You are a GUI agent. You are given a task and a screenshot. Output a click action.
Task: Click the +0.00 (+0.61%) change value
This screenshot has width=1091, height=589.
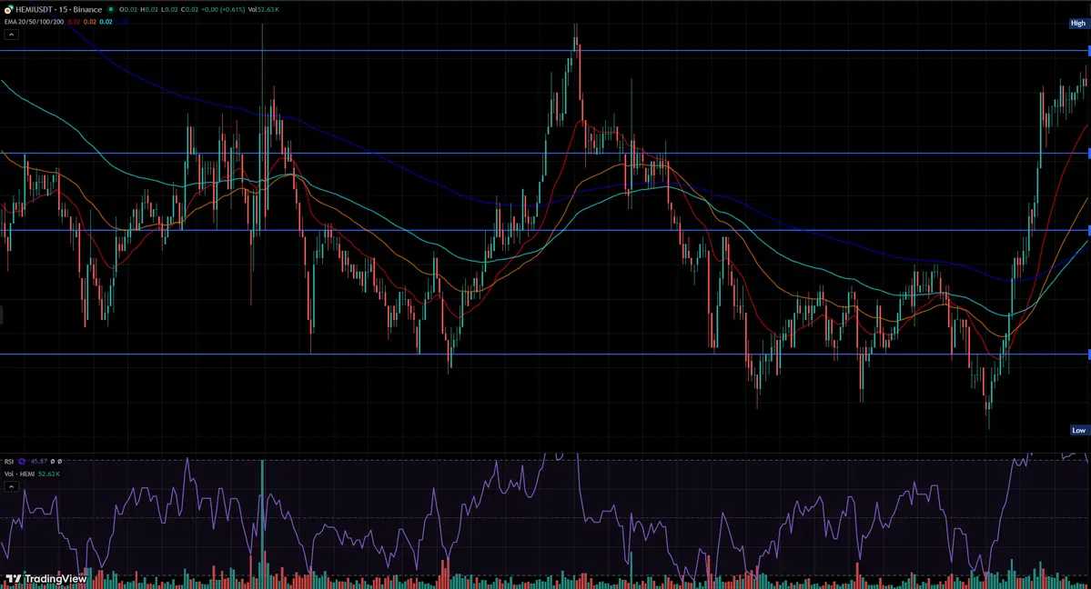222,10
